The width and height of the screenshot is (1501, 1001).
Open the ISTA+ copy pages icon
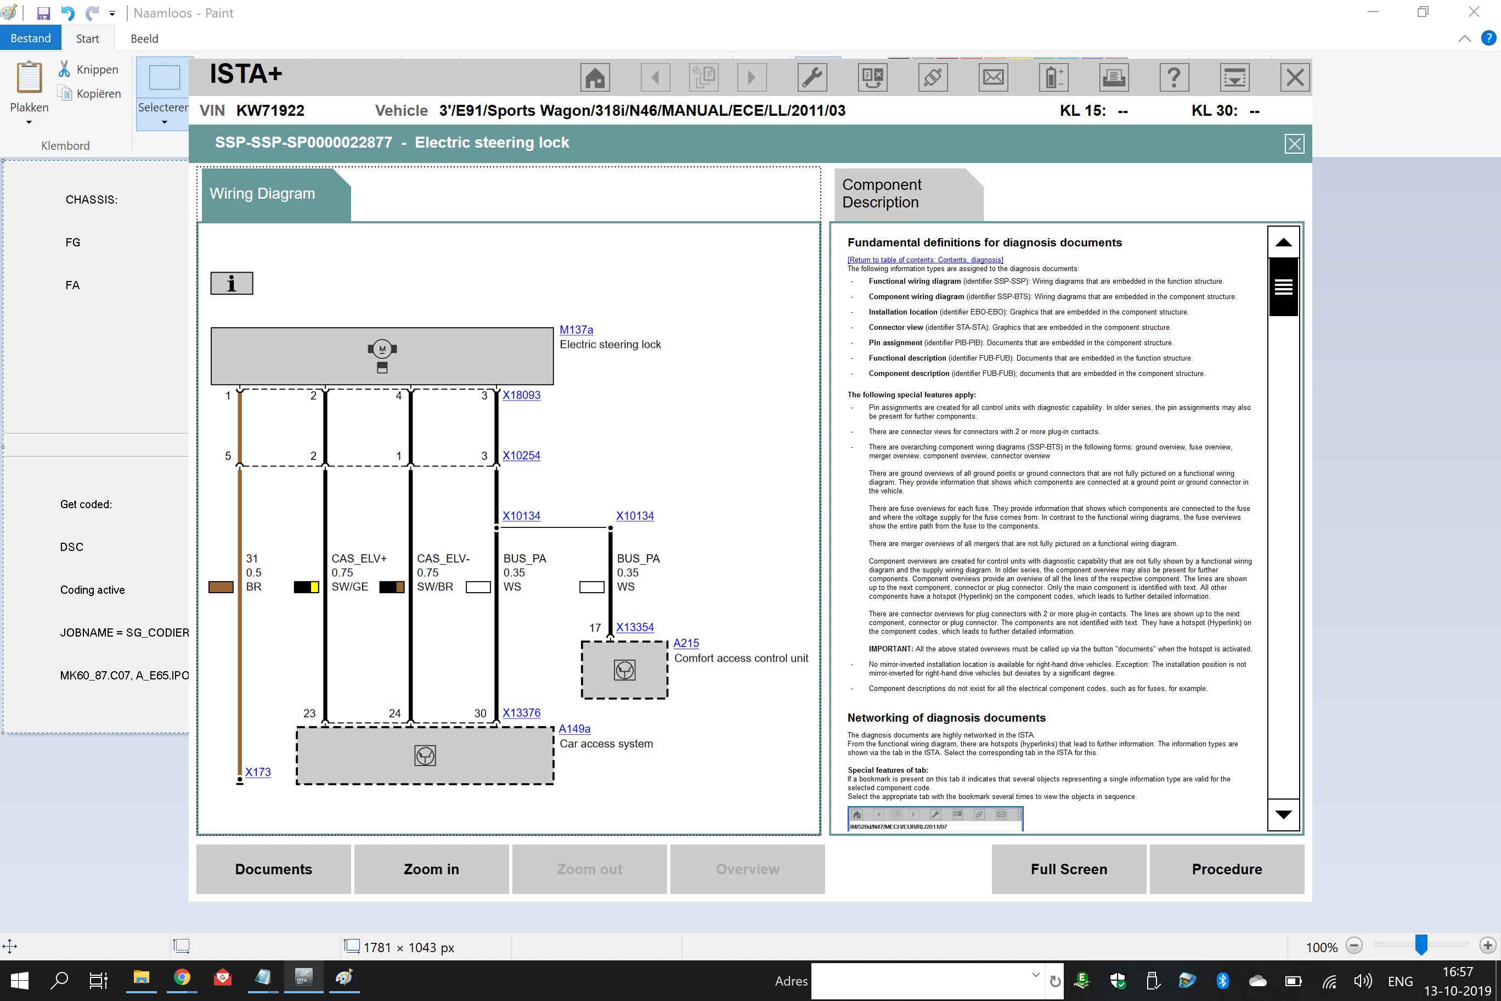[704, 78]
